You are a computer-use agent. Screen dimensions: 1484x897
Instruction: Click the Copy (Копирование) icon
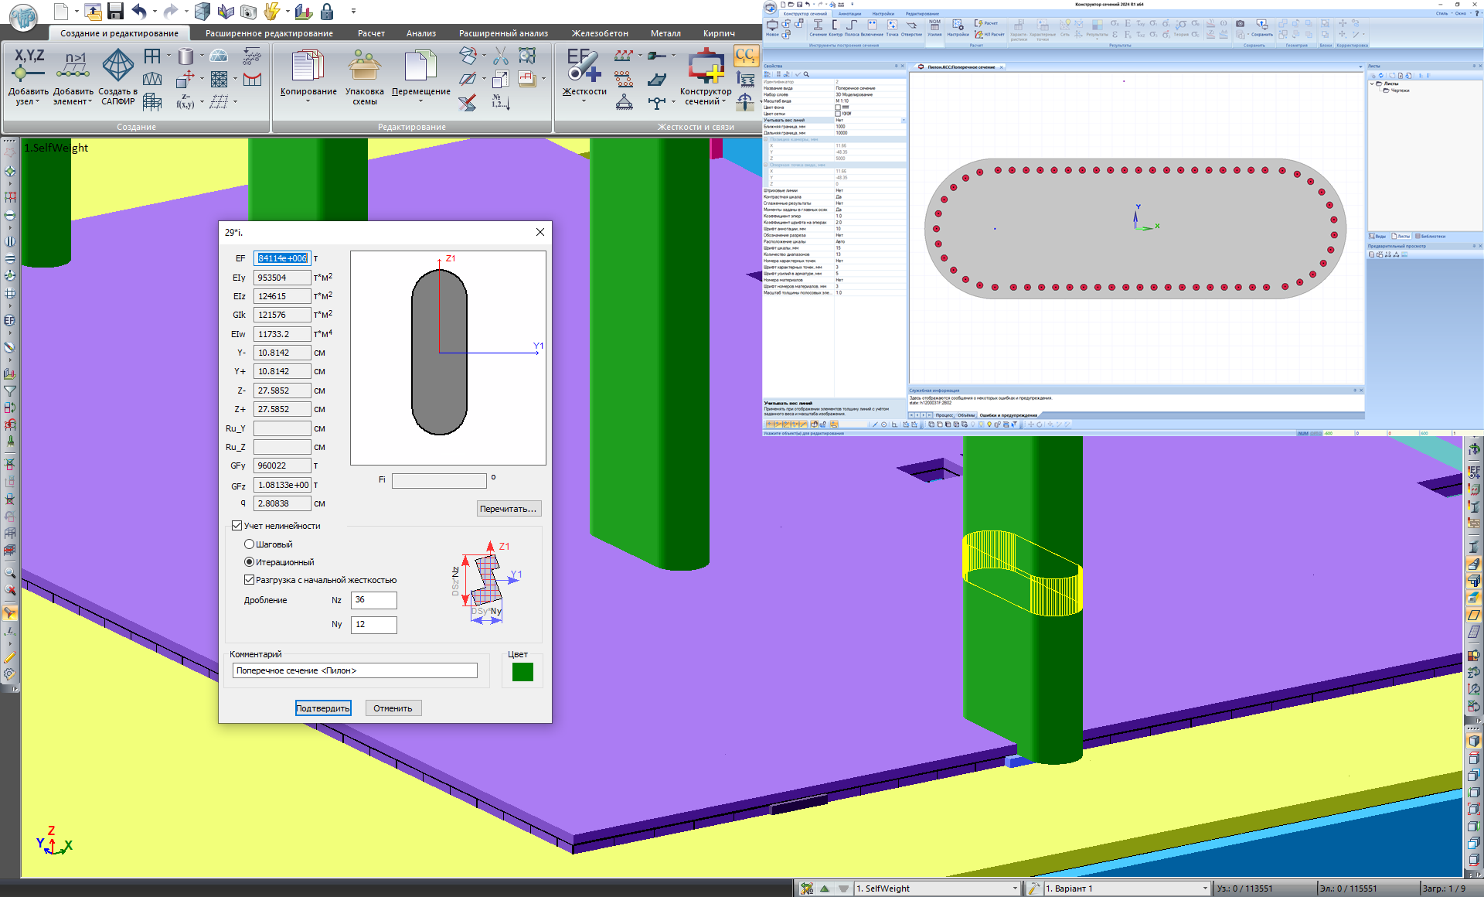308,67
